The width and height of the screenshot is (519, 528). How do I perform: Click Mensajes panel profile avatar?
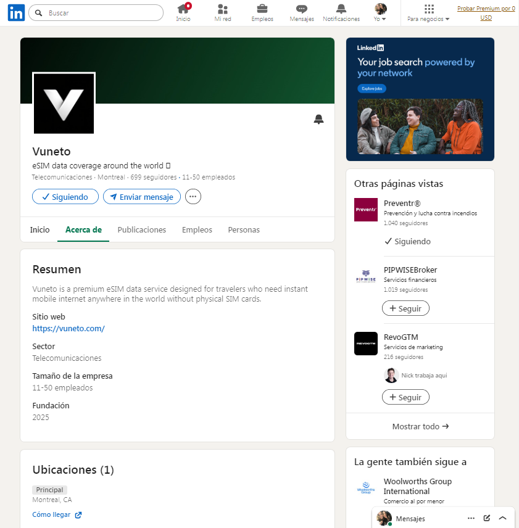coord(384,518)
